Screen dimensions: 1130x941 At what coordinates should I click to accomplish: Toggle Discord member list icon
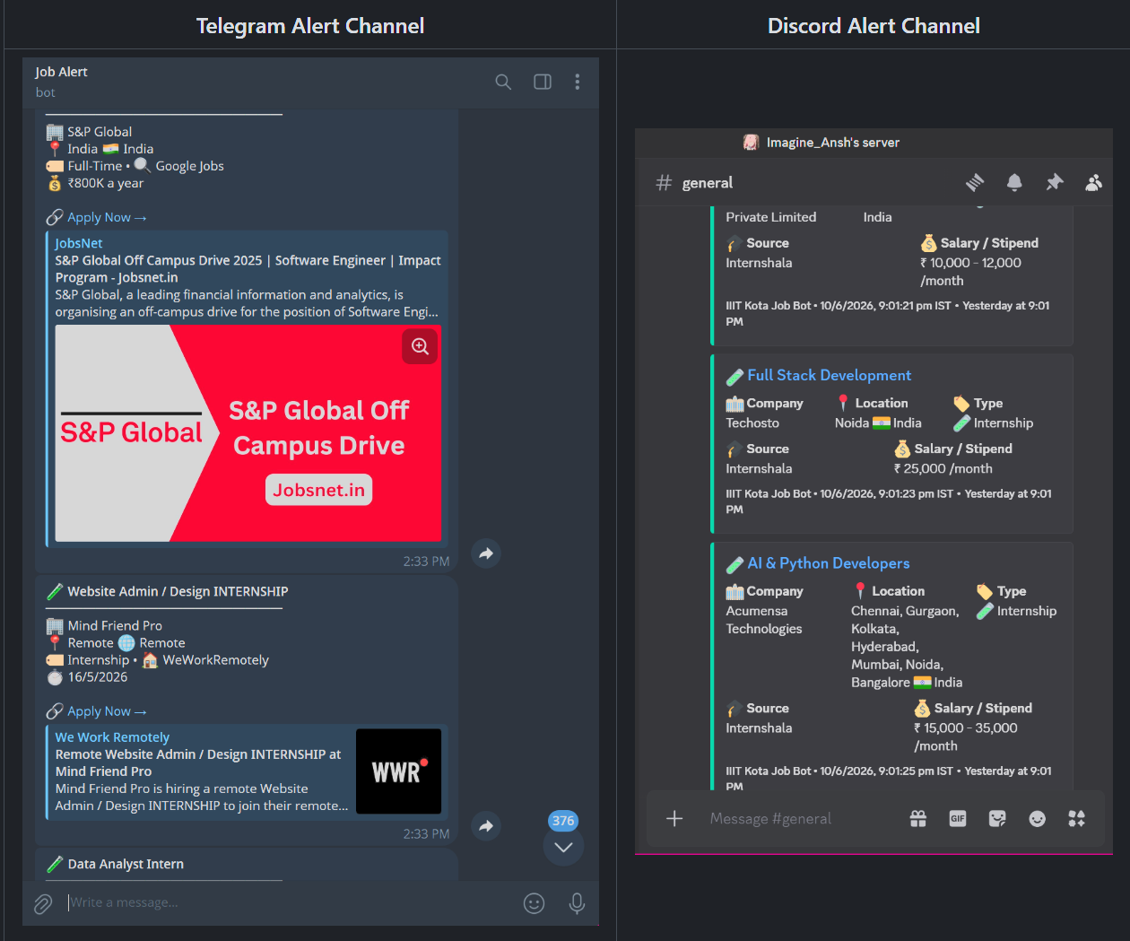click(1094, 182)
